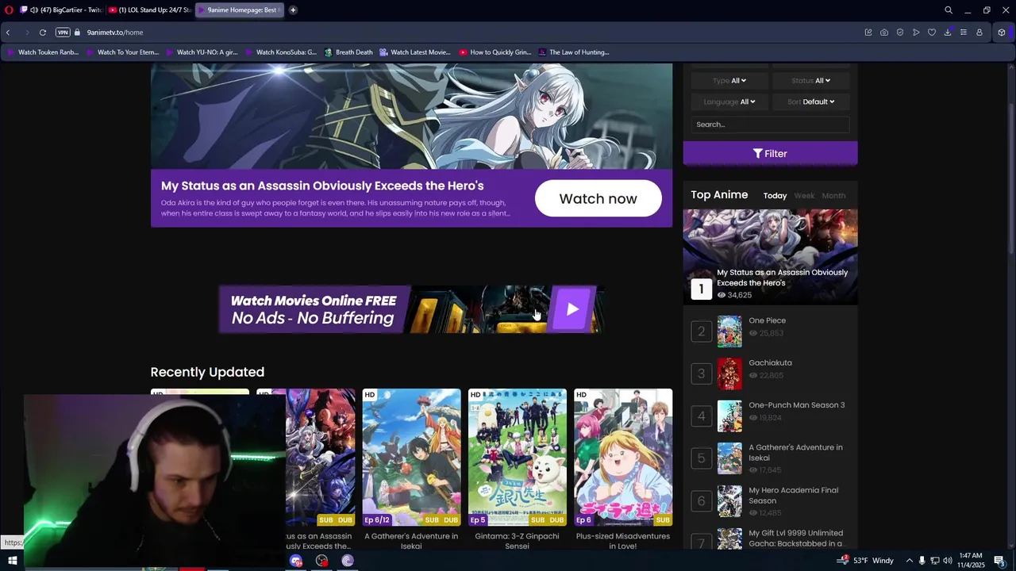Open The Law of Hunting bookmark

[574, 52]
